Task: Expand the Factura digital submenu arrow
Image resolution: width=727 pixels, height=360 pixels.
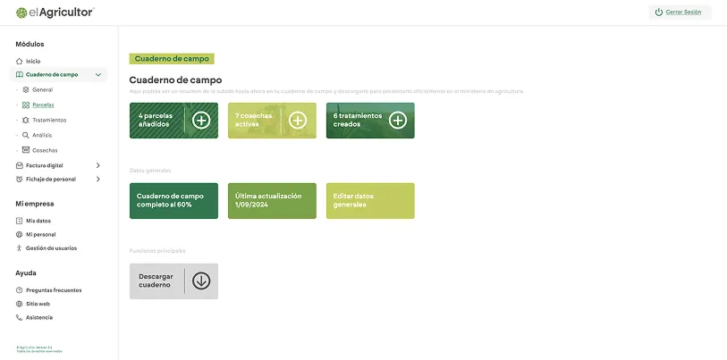Action: (x=97, y=165)
